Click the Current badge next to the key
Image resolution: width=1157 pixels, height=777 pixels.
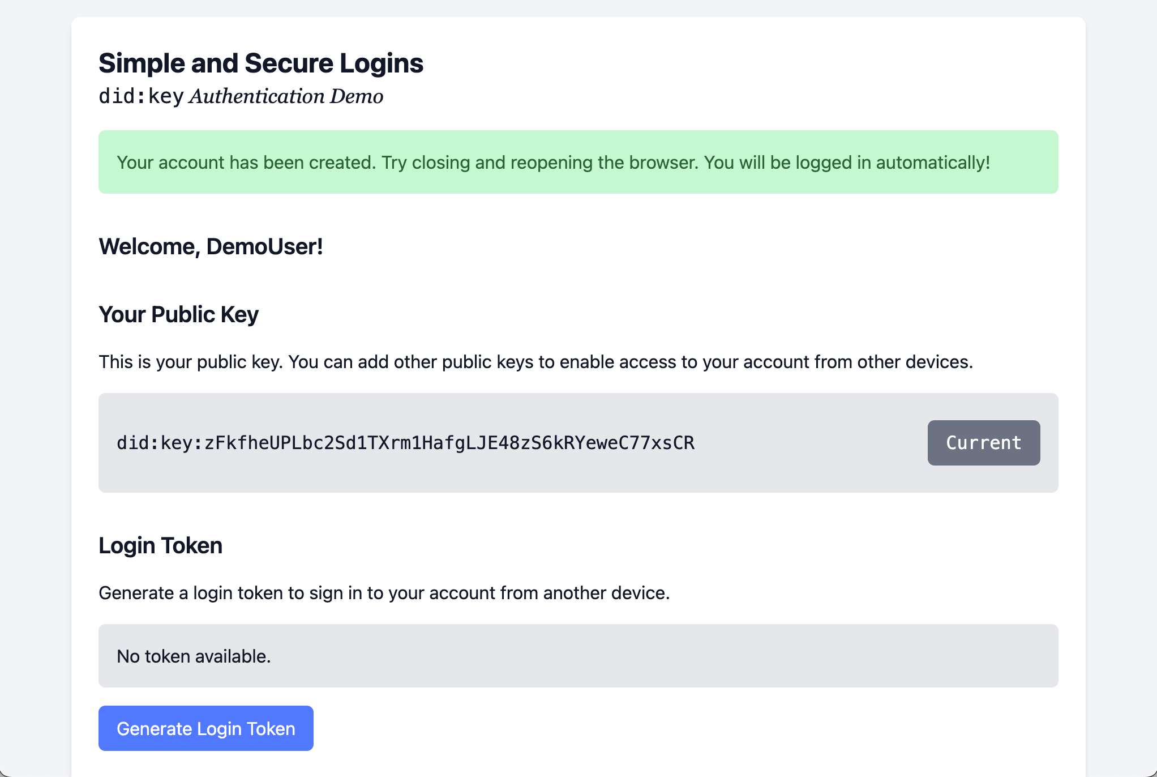tap(983, 443)
